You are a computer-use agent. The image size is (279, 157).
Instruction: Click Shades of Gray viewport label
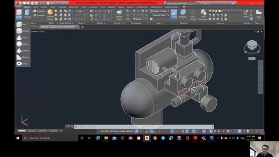37,31
